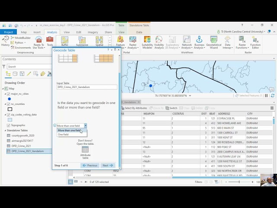Click Select By Attributes in table toolbar
The width and height of the screenshot is (277, 208).
pyautogui.click(x=134, y=108)
